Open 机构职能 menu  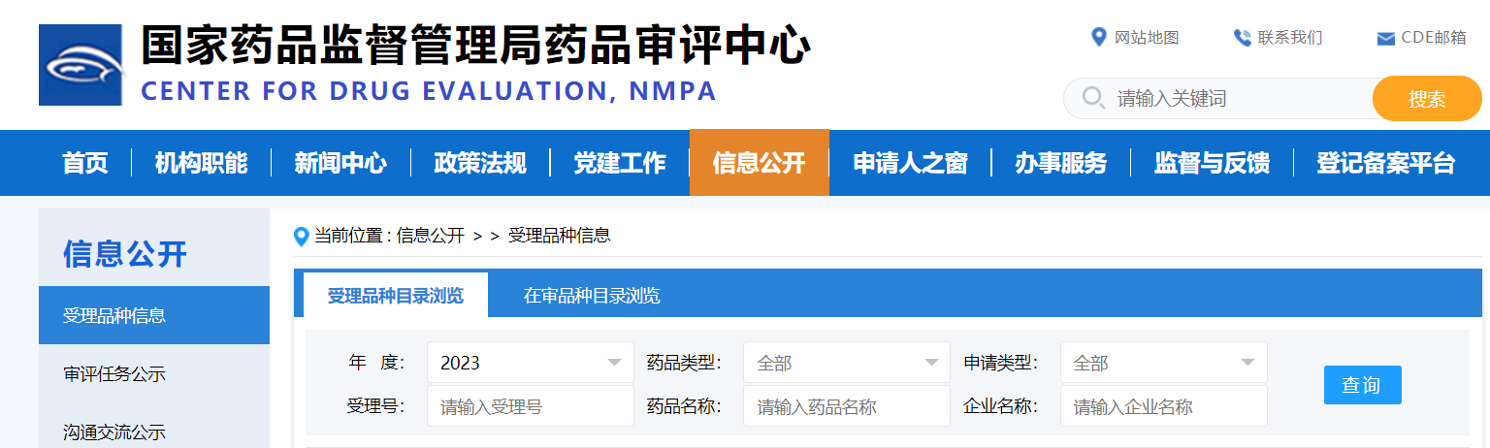pyautogui.click(x=201, y=163)
